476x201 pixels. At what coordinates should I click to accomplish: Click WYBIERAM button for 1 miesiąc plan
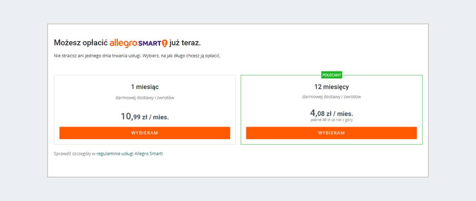tap(144, 133)
